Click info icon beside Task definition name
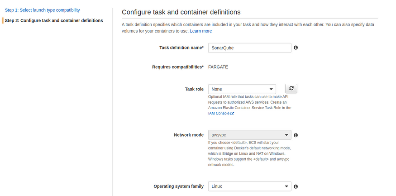Viewport: 396px width, 196px height. pyautogui.click(x=296, y=48)
